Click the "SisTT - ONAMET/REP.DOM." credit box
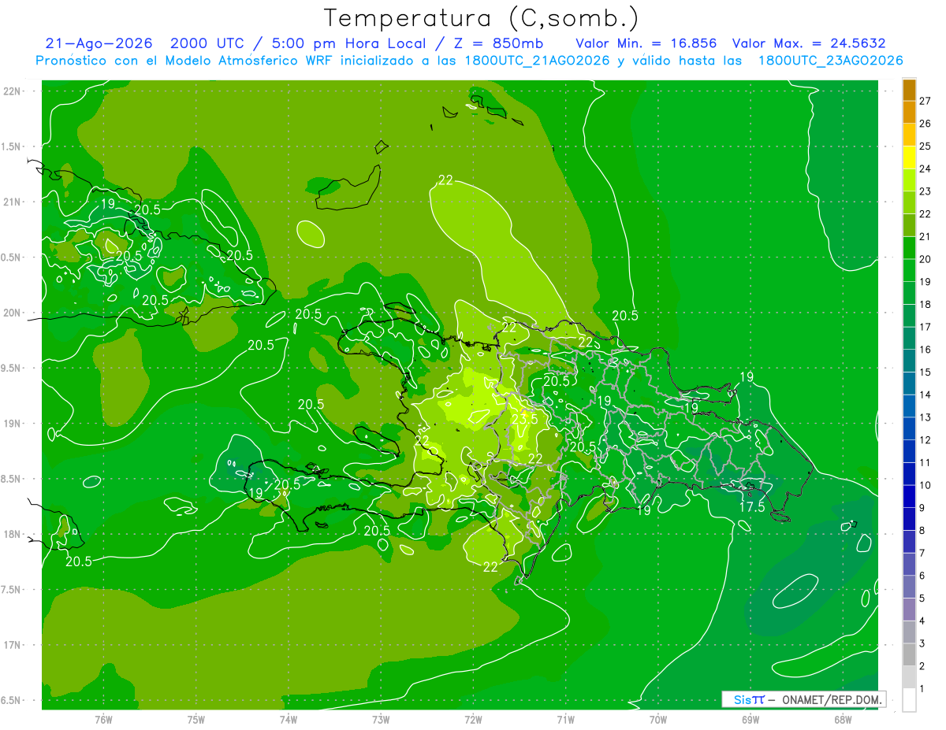The image size is (946, 730). [x=803, y=699]
